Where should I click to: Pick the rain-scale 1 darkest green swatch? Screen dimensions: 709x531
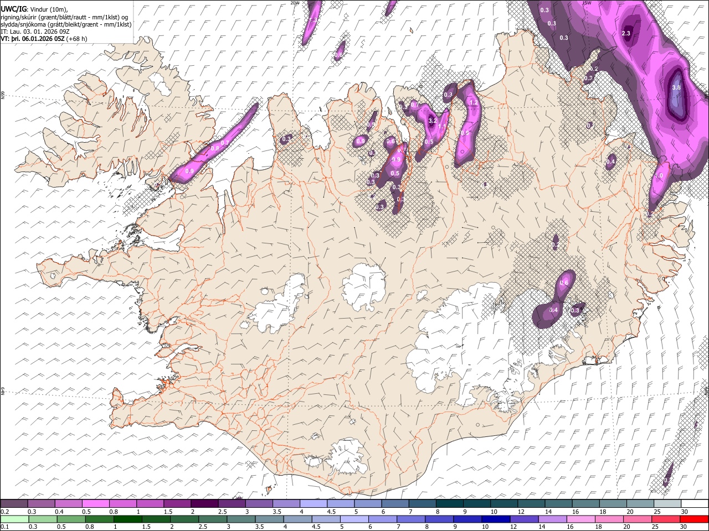click(x=128, y=519)
